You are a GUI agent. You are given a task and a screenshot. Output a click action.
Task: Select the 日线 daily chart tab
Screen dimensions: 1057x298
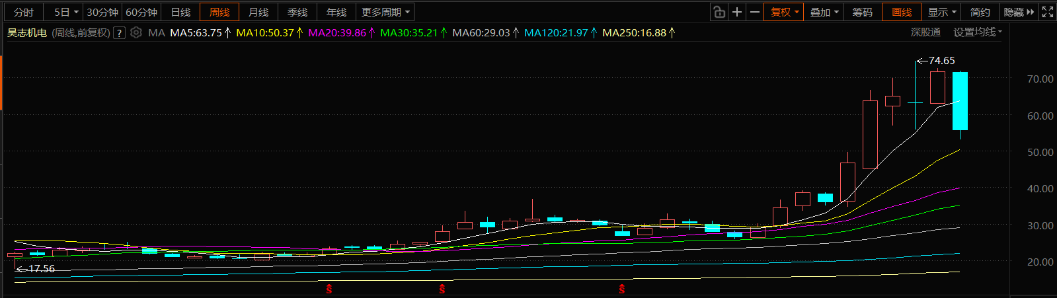[180, 12]
